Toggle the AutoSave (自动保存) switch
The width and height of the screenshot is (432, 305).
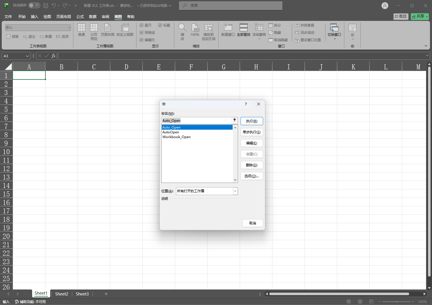(x=34, y=5)
